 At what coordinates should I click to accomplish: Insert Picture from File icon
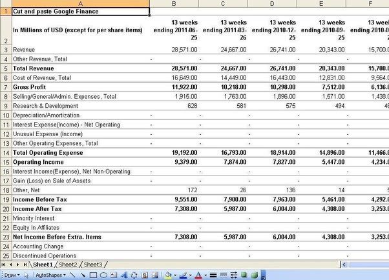(x=155, y=275)
